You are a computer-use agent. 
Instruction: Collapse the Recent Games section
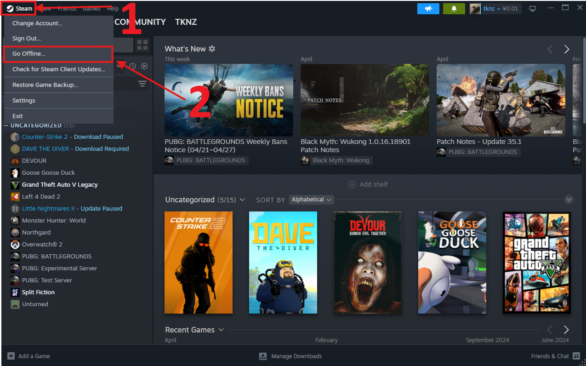tap(221, 330)
